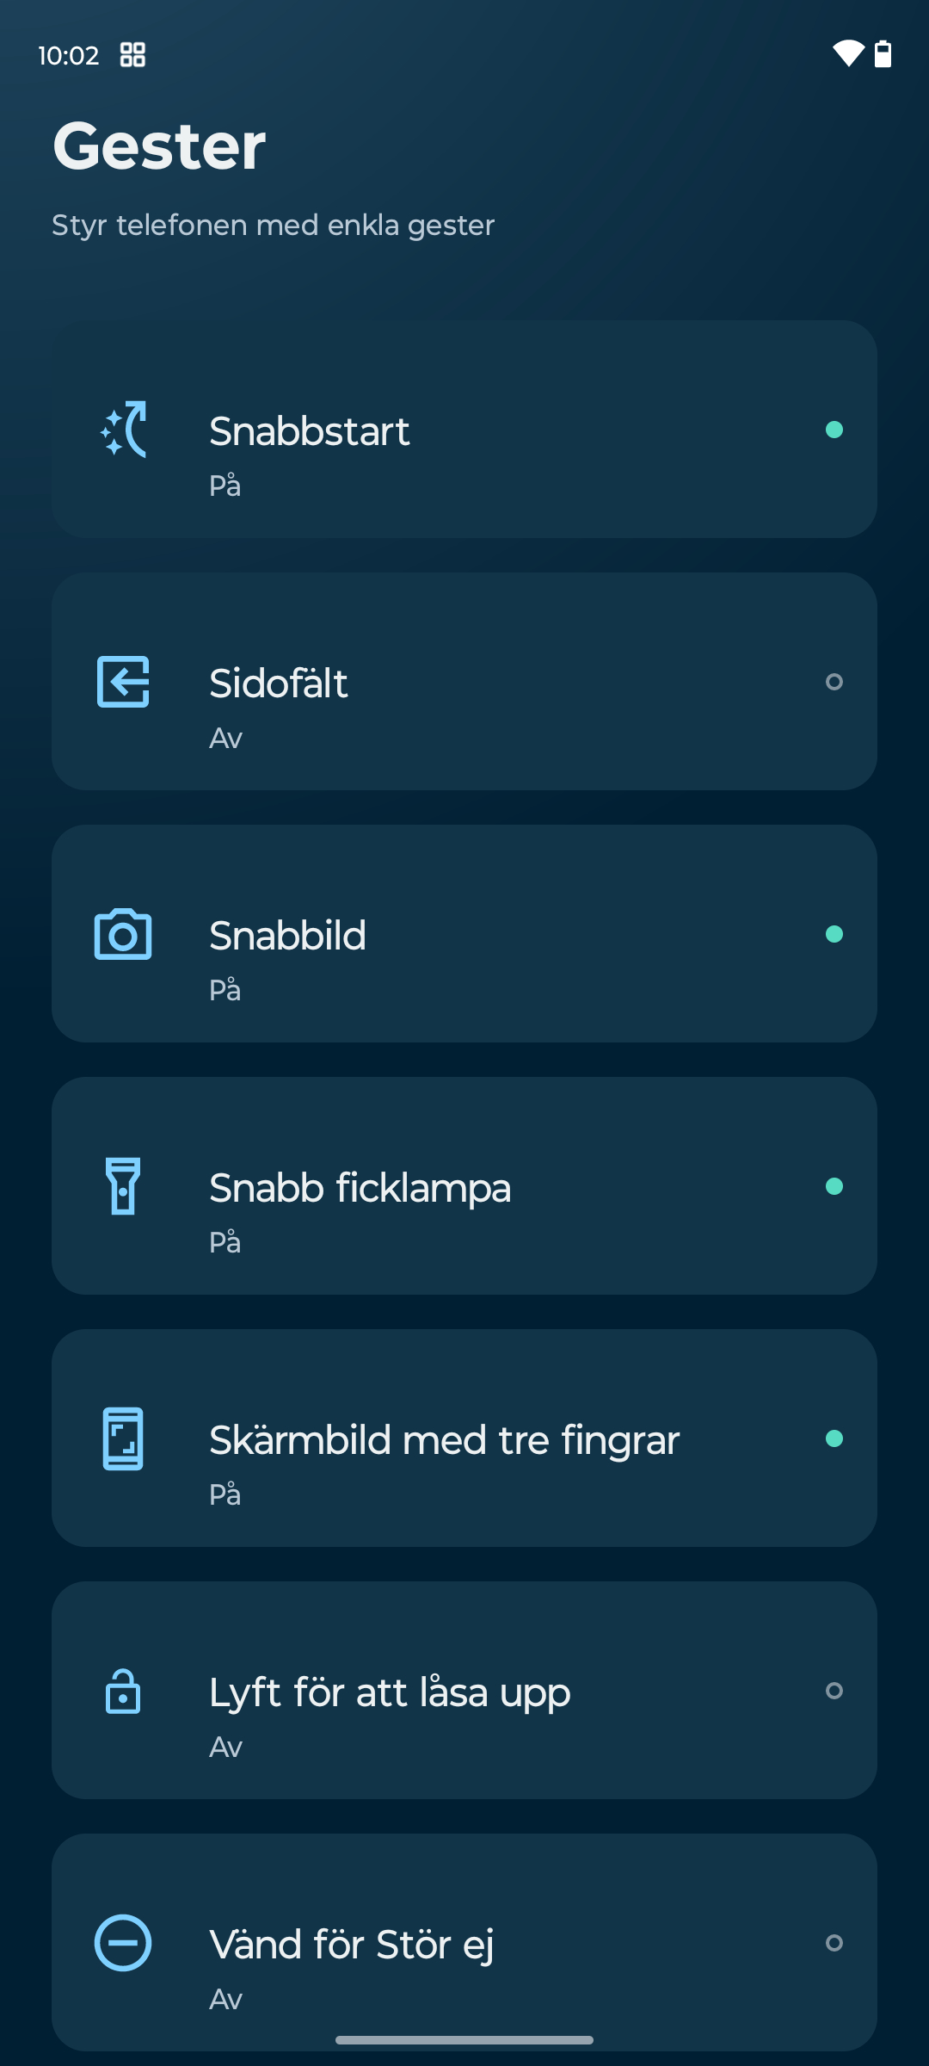Screen dimensions: 929x2066
Task: Tap the Snabb ficklampa on indicator dot
Action: pos(834,1186)
